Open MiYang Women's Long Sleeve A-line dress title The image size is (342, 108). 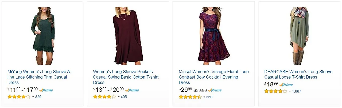(39, 77)
